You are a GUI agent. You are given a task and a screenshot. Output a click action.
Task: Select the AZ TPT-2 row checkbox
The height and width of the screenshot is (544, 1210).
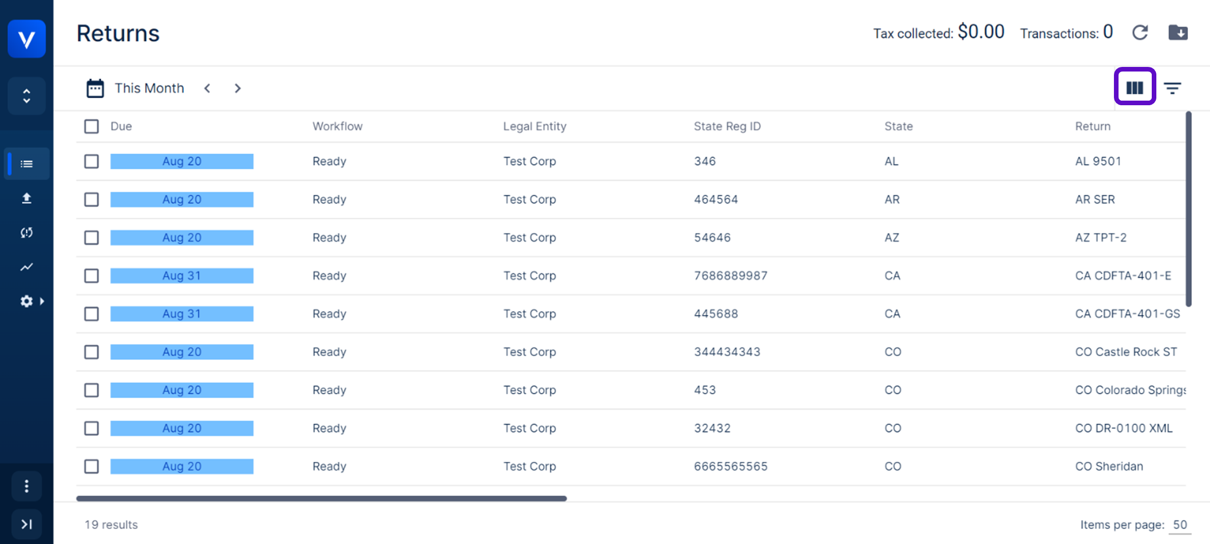pos(91,238)
